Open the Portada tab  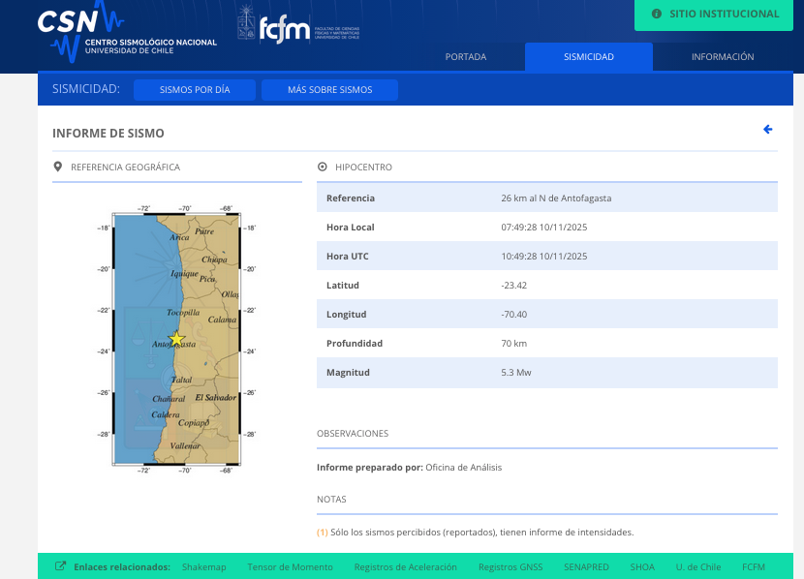tap(466, 57)
